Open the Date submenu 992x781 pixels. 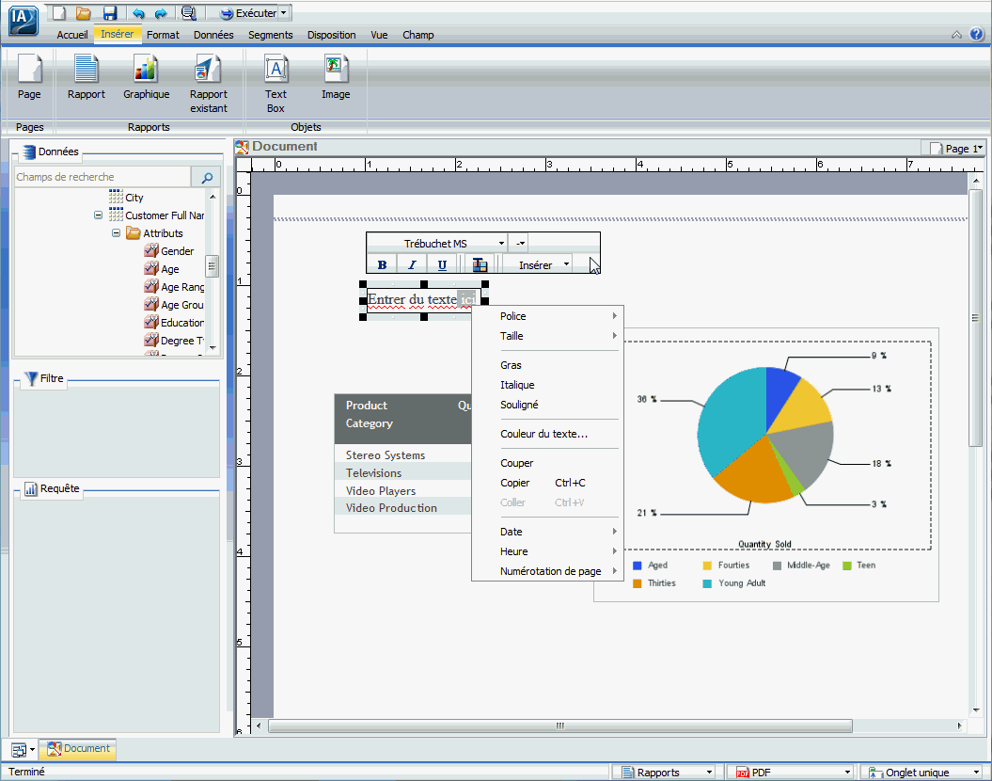click(548, 532)
